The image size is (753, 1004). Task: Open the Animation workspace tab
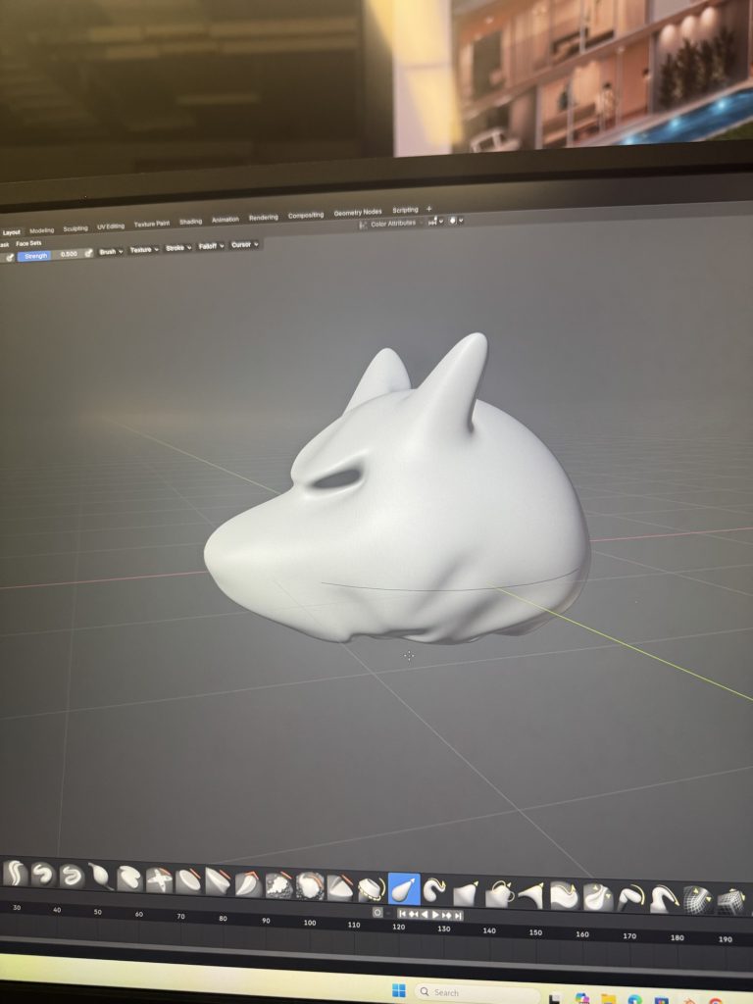[226, 220]
